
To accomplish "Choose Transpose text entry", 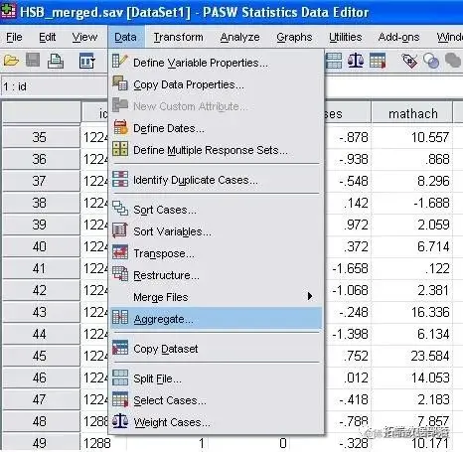I will (164, 253).
